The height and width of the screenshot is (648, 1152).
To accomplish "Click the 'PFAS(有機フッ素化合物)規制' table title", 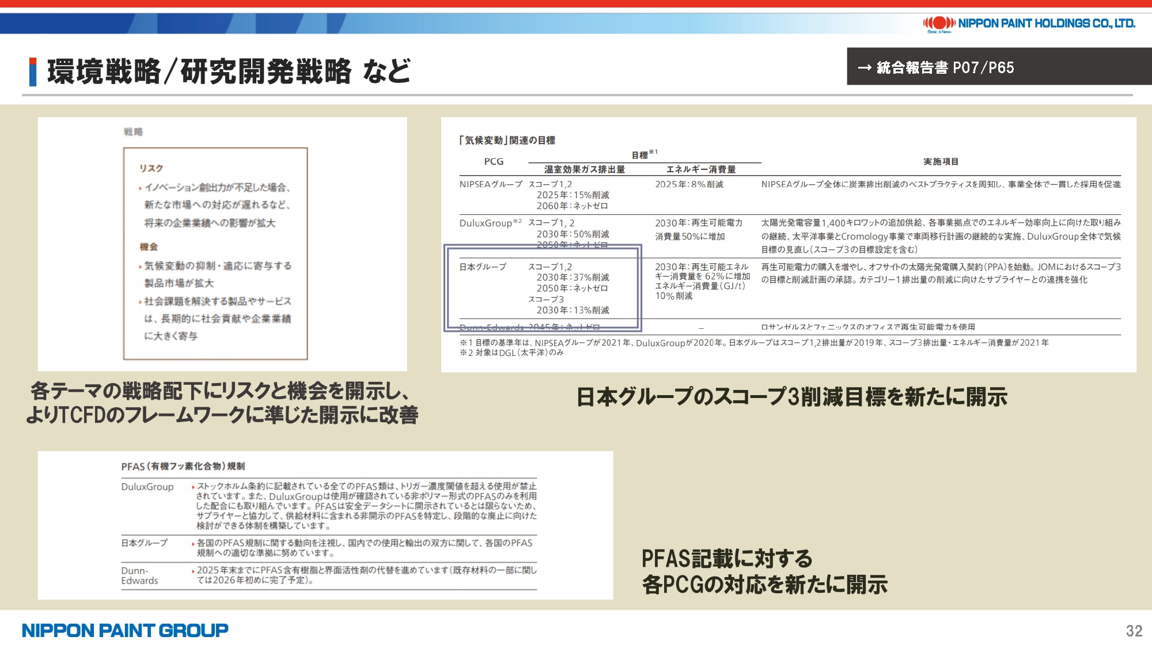I will (183, 466).
